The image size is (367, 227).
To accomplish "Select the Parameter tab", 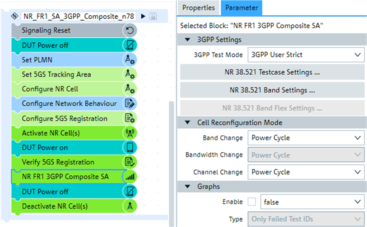I will coord(242,8).
